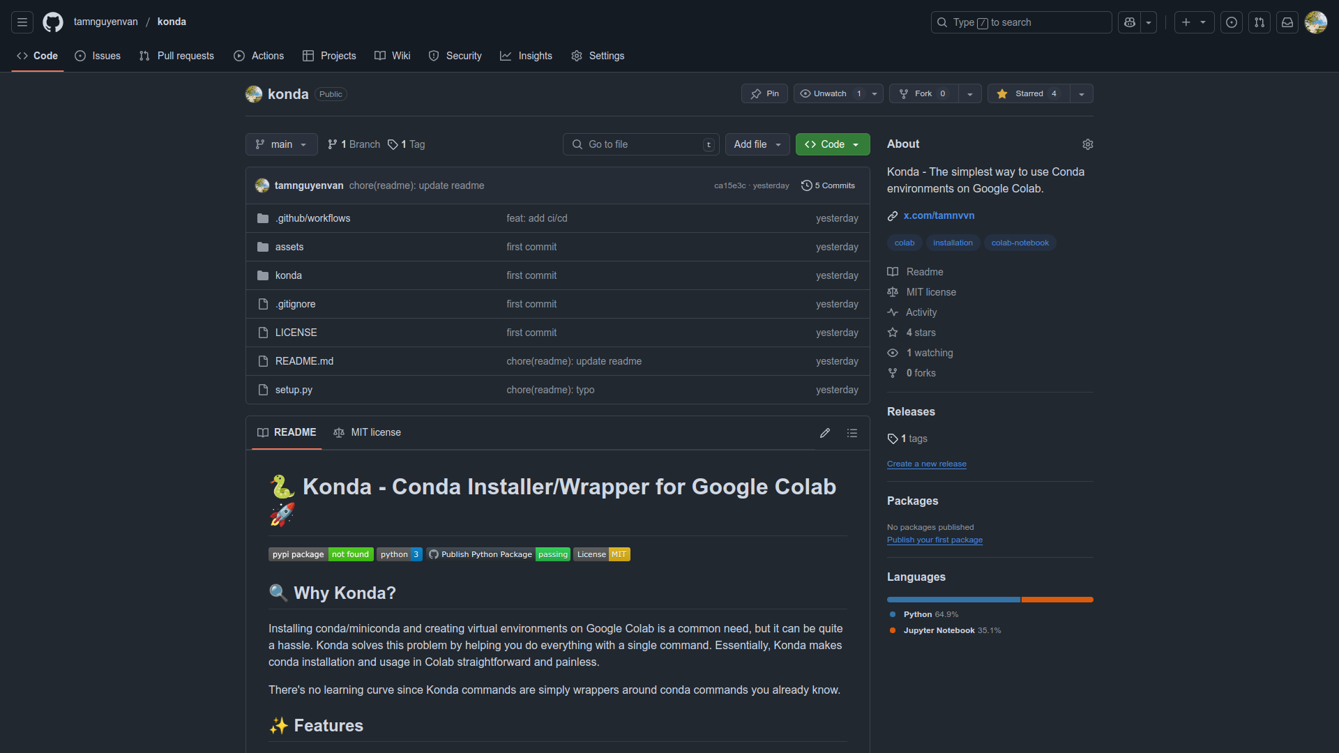View the 1 Branch listing
Viewport: 1339px width, 753px height.
point(354,144)
